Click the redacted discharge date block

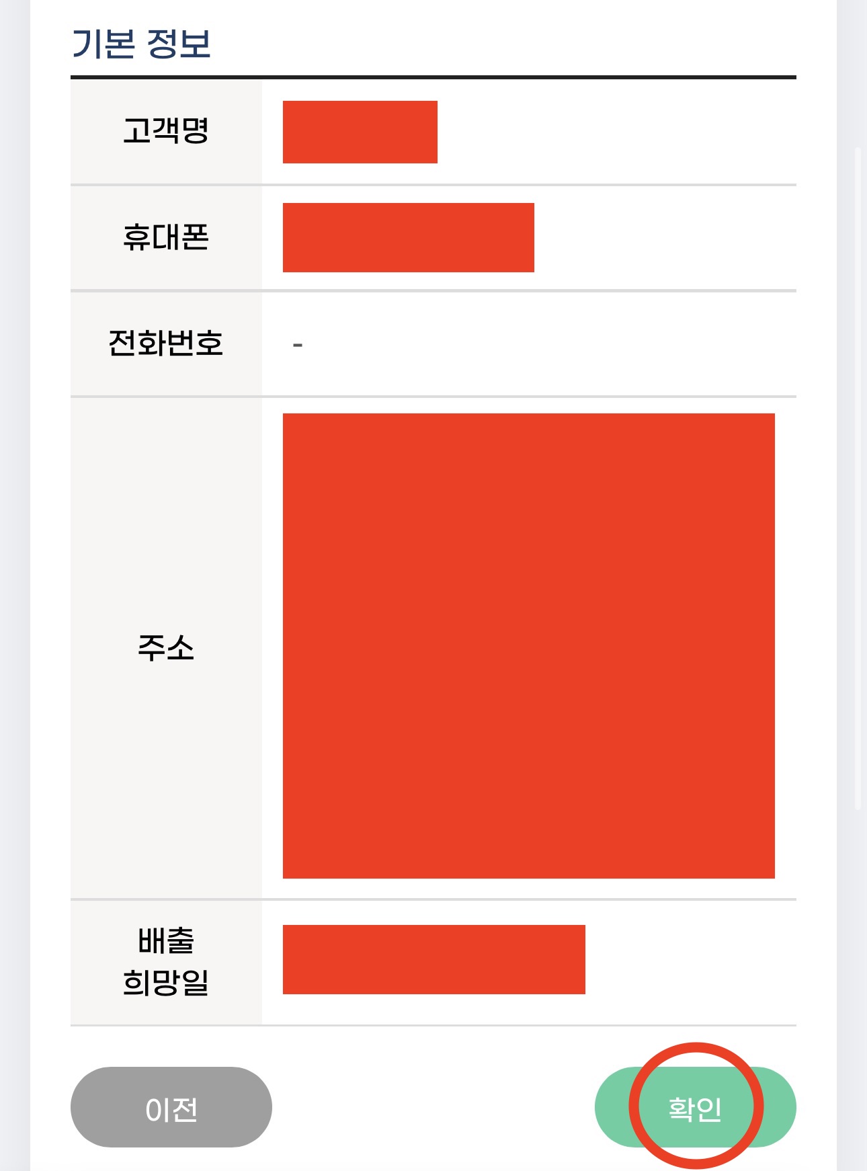click(434, 967)
